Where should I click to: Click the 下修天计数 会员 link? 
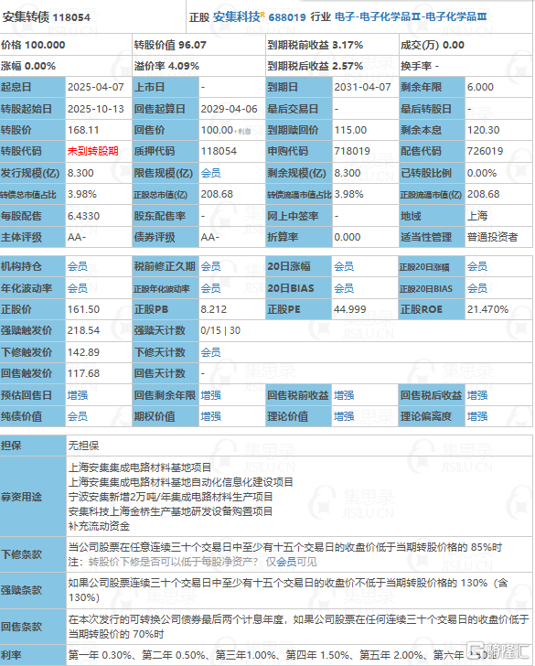210,352
